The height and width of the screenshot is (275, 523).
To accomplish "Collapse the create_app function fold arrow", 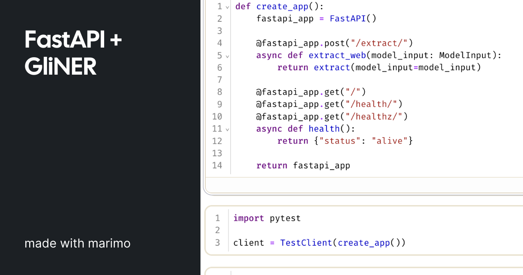I will (x=228, y=7).
